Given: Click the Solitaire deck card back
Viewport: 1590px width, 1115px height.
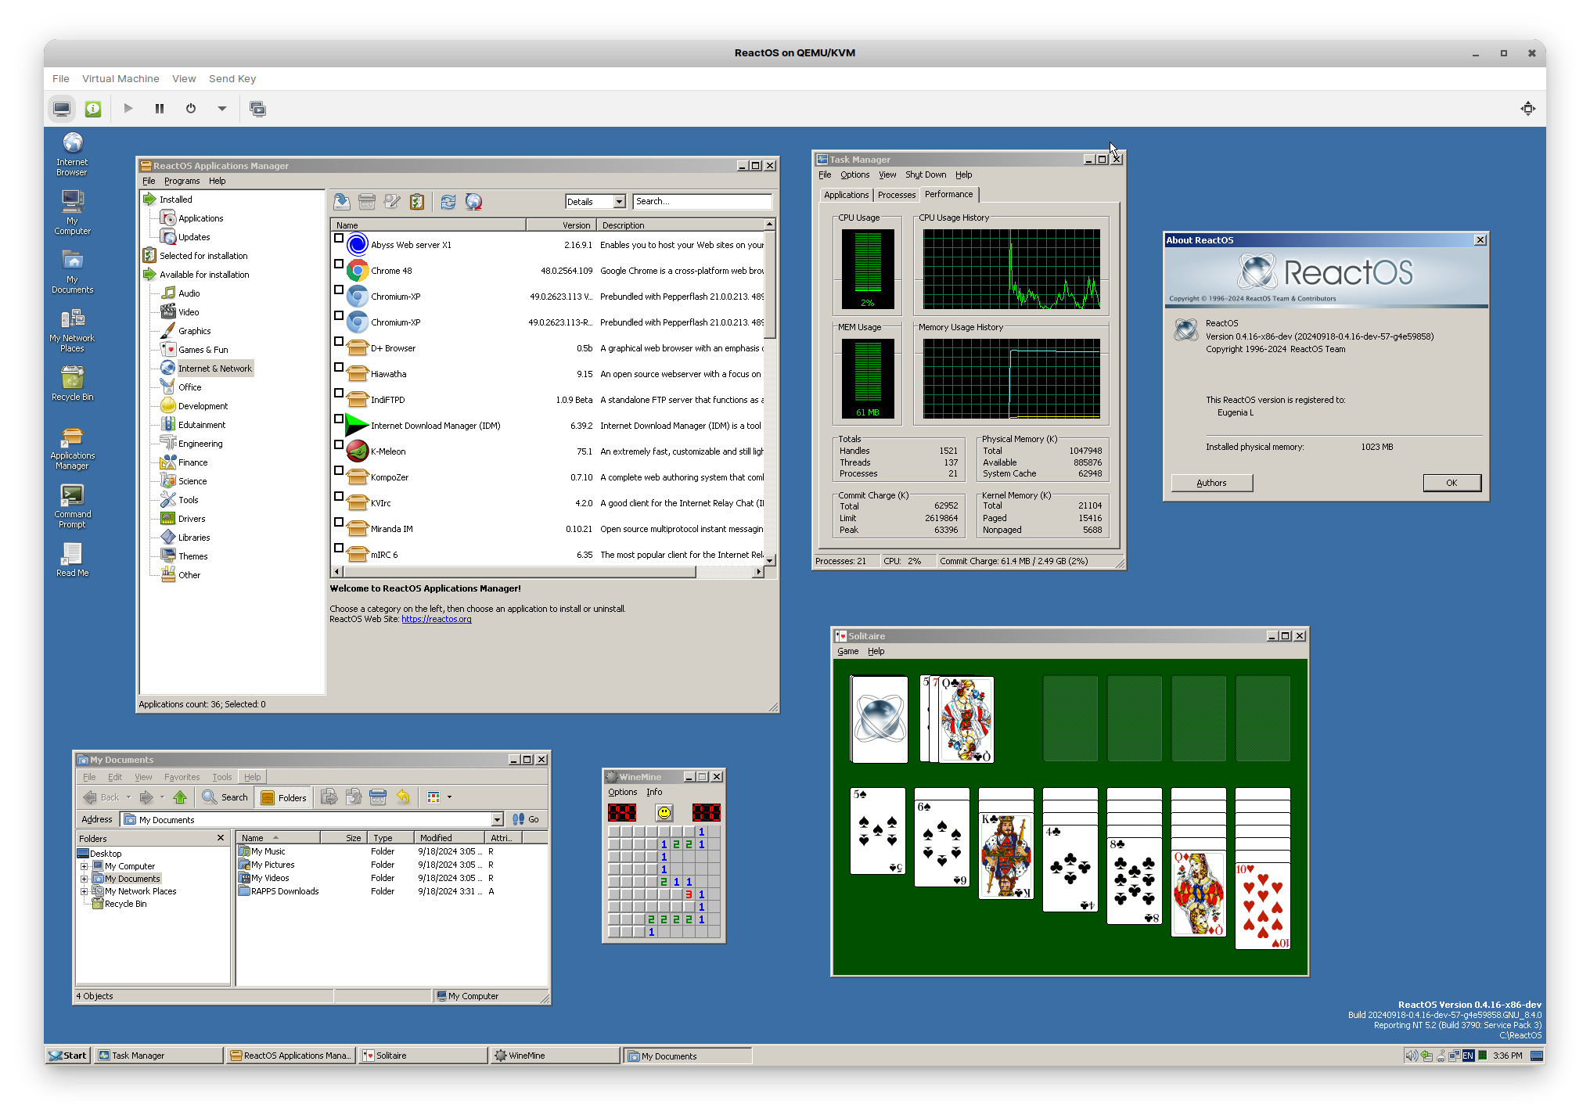Looking at the screenshot, I should point(880,719).
